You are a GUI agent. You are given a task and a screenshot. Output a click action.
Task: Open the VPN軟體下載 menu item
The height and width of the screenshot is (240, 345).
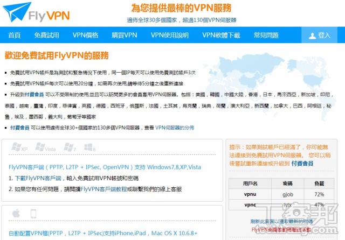point(221,35)
